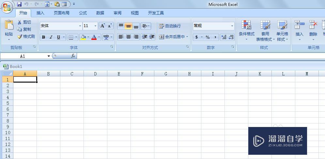Screen dimensions: 325x159
Task: Click the Office button orb
Action: [7, 7]
